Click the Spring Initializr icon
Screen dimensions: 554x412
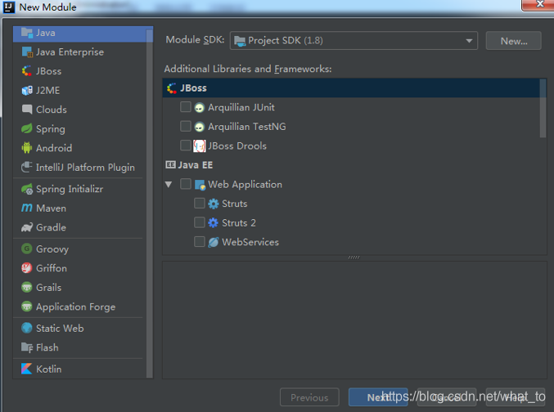[x=27, y=189]
